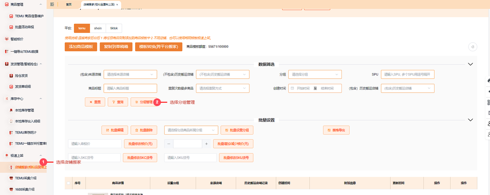Click the 1688采集介绍 sidebar icon
490x195 pixels.
click(x=11, y=189)
